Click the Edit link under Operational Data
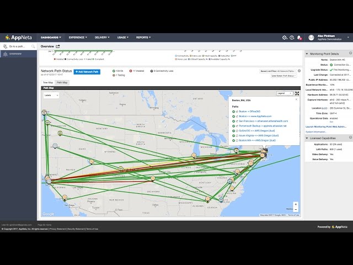Screen dimensions: 353x265 pyautogui.click(x=331, y=121)
